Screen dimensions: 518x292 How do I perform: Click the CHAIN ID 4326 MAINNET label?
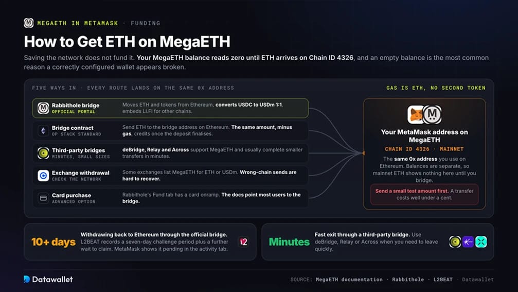point(424,149)
